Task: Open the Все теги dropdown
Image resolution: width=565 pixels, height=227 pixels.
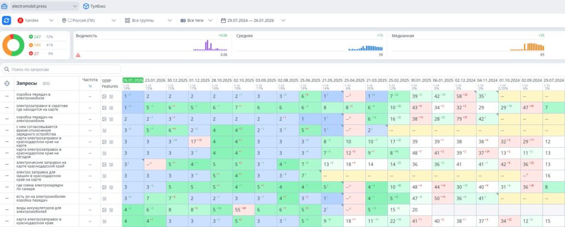Action: pyautogui.click(x=196, y=20)
